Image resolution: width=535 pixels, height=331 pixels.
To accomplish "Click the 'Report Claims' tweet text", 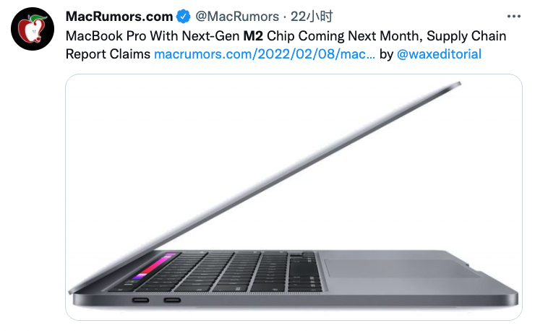I will [108, 54].
